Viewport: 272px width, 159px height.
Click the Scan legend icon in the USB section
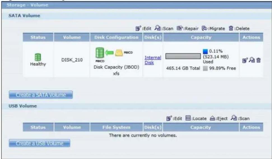[234, 118]
